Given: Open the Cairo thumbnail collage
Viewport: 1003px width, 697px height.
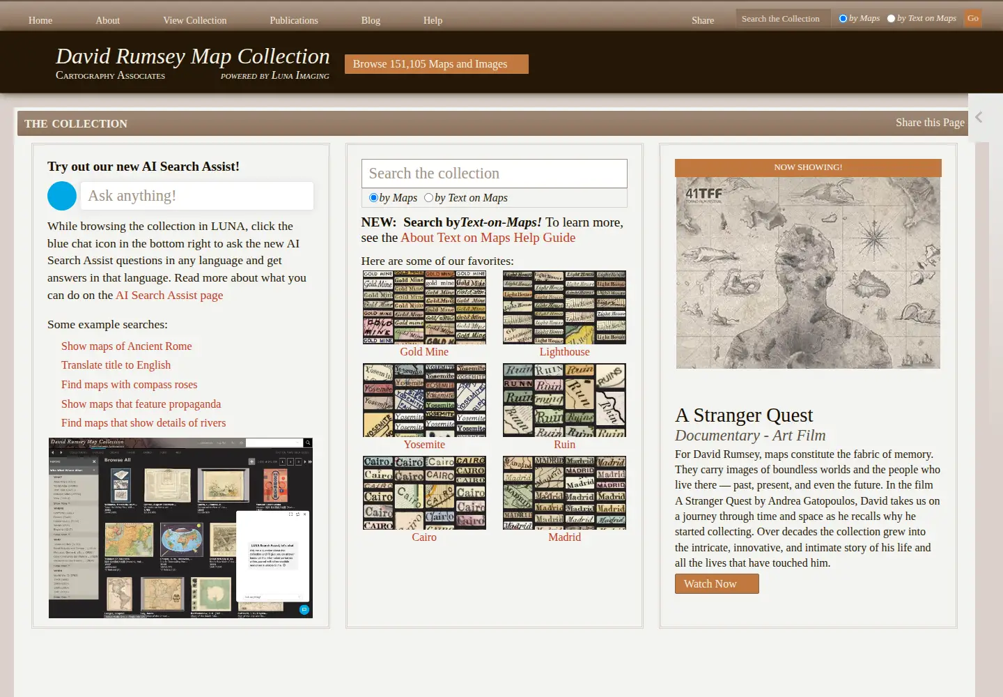Looking at the screenshot, I should click(424, 493).
